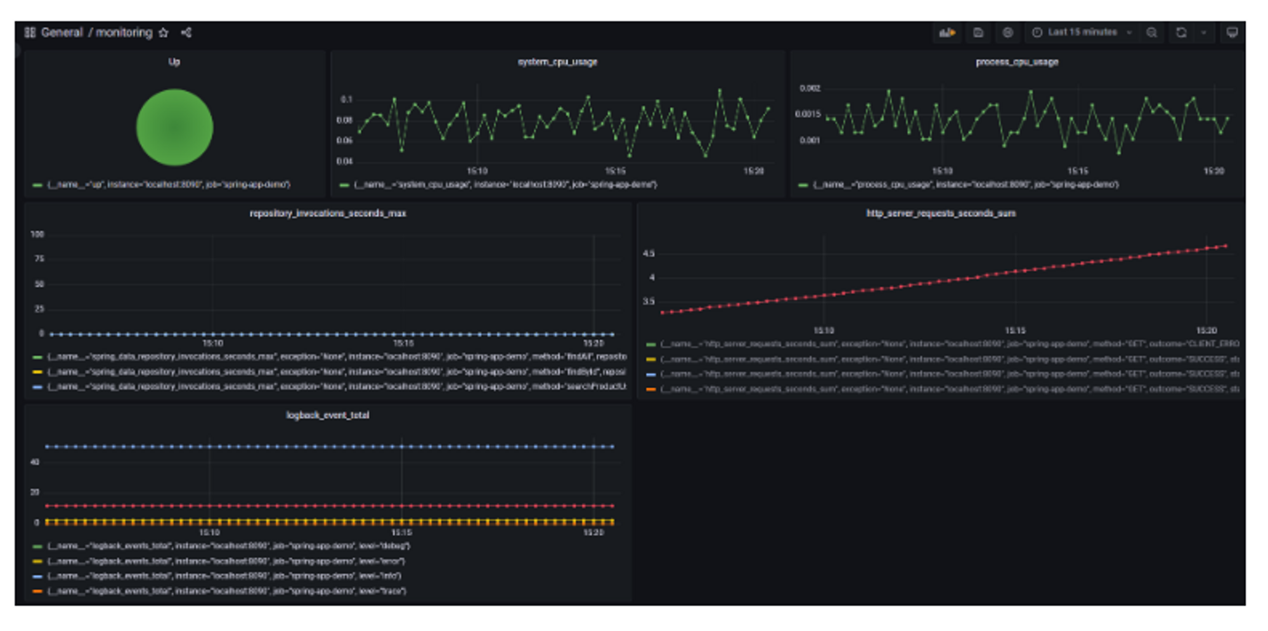
Task: Zoom out the time range with the magnifier icon
Action: pyautogui.click(x=1153, y=32)
